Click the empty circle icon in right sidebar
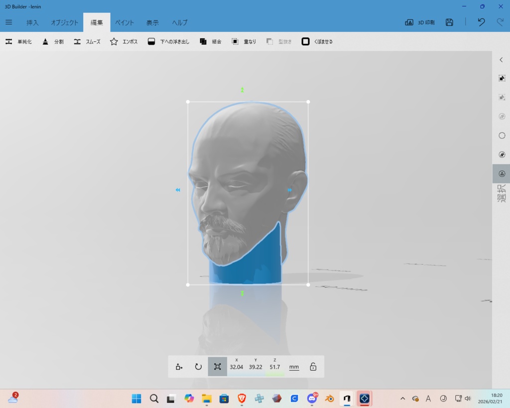 coord(502,136)
